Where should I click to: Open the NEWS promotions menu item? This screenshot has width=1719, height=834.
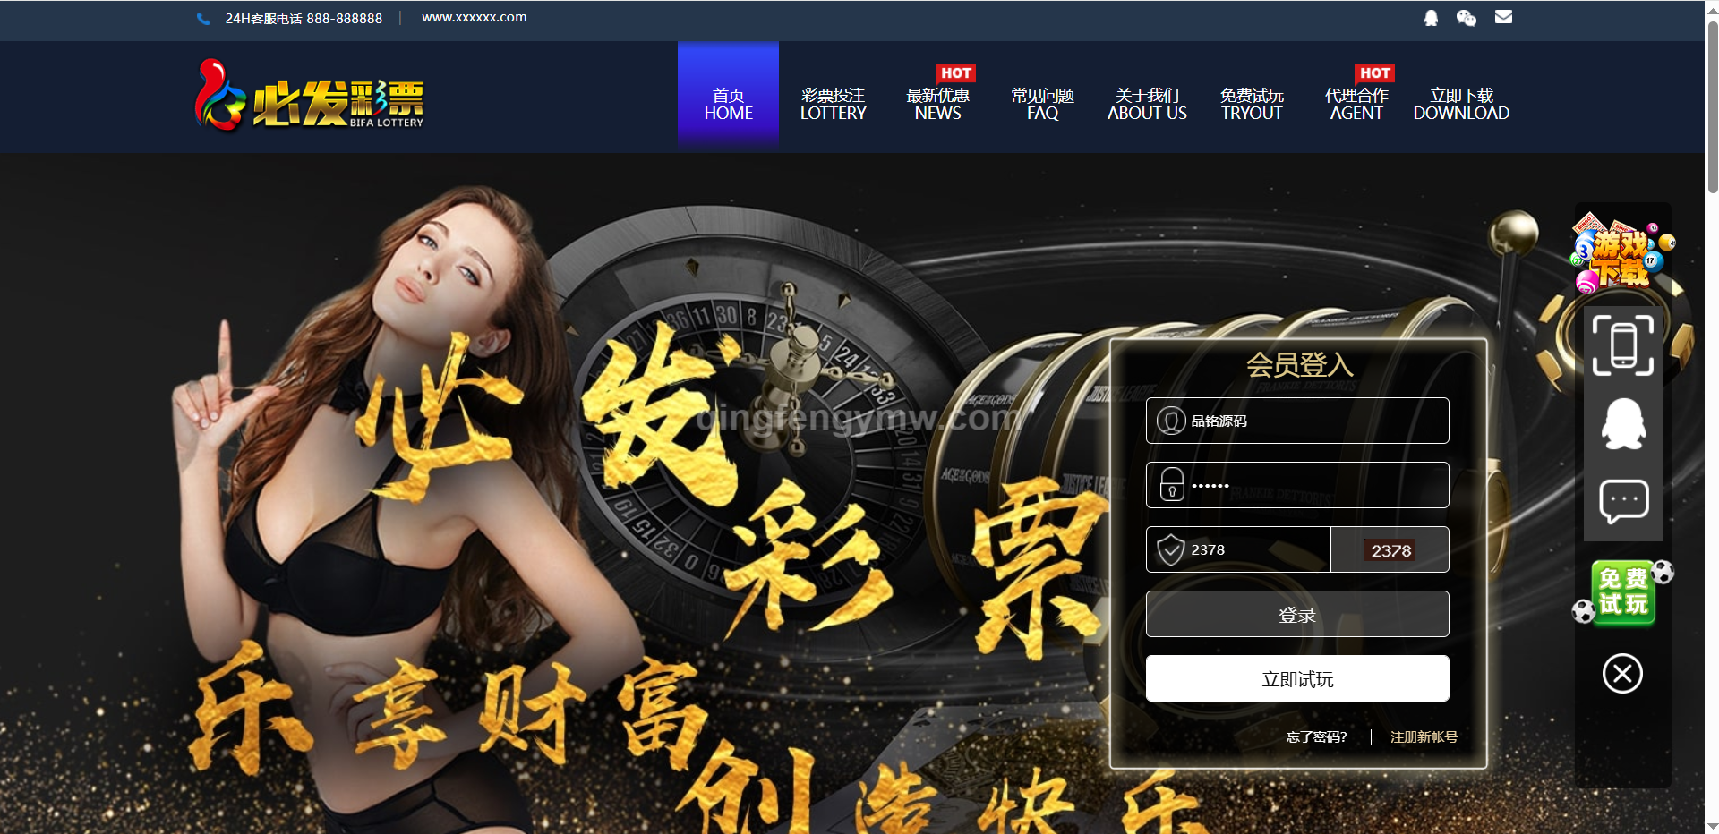pyautogui.click(x=937, y=104)
